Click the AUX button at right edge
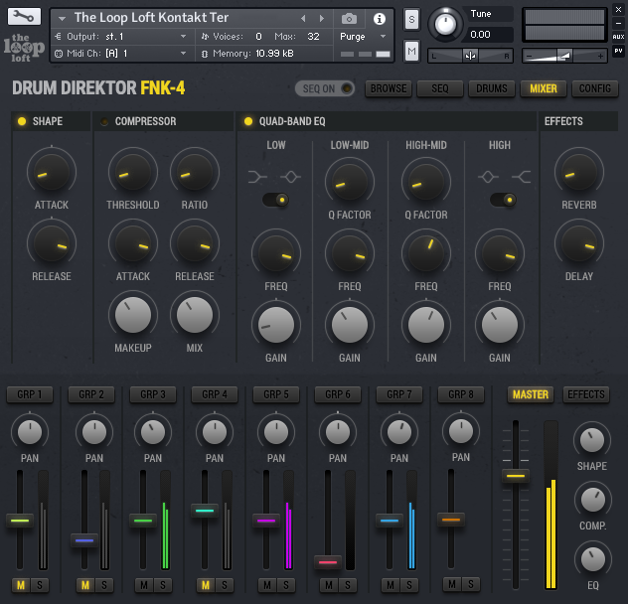628x604 pixels. [x=618, y=36]
